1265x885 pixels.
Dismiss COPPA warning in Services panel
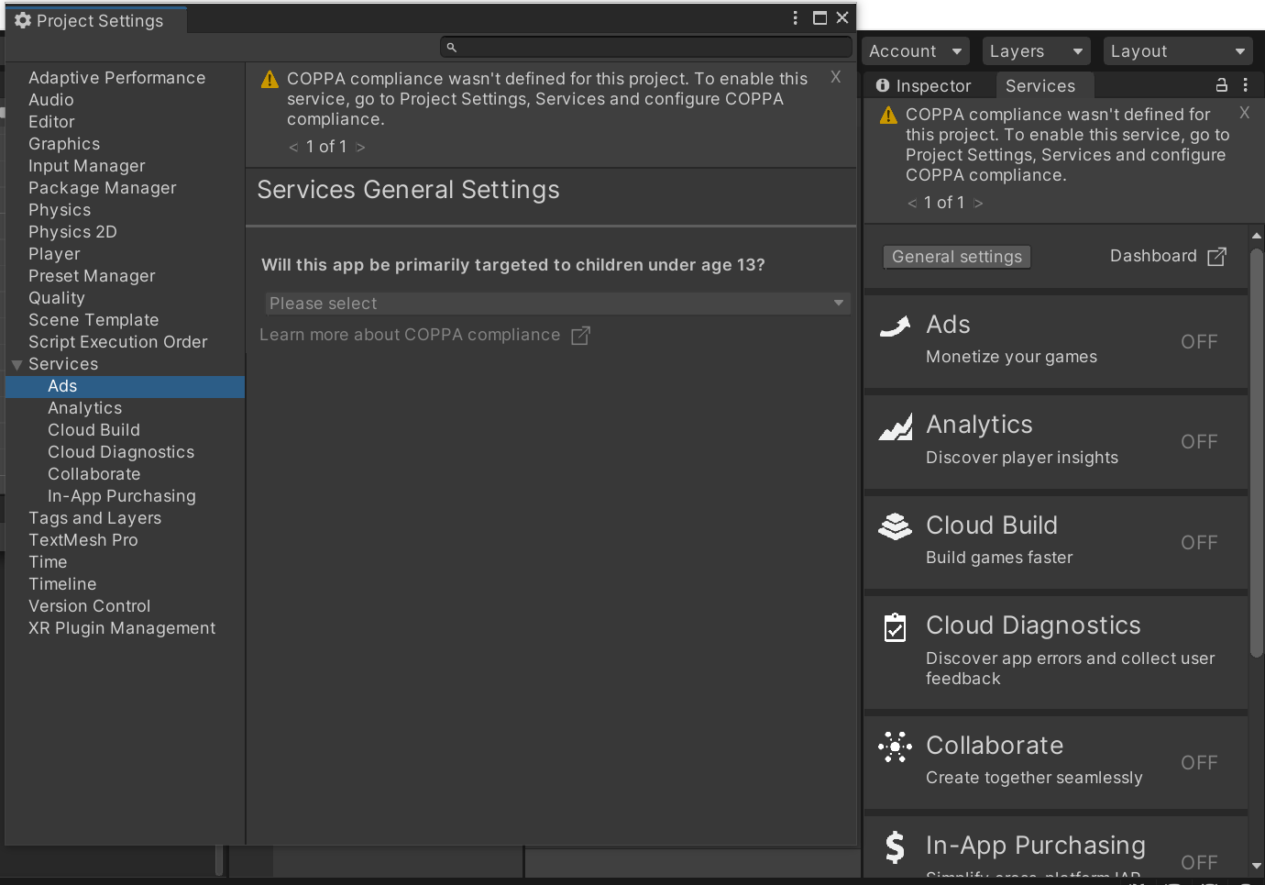coord(1244,113)
